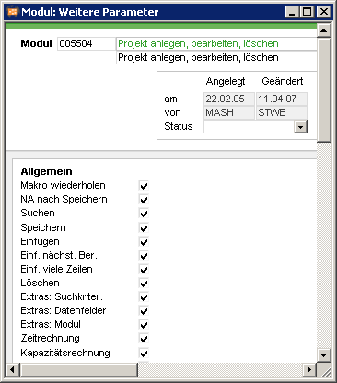Toggle the Makro wiederholen checkbox

point(144,186)
